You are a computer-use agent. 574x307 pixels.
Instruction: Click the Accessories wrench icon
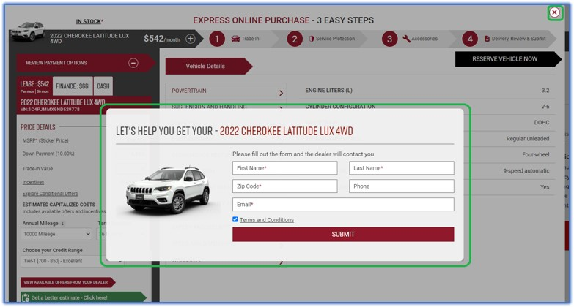tap(406, 39)
